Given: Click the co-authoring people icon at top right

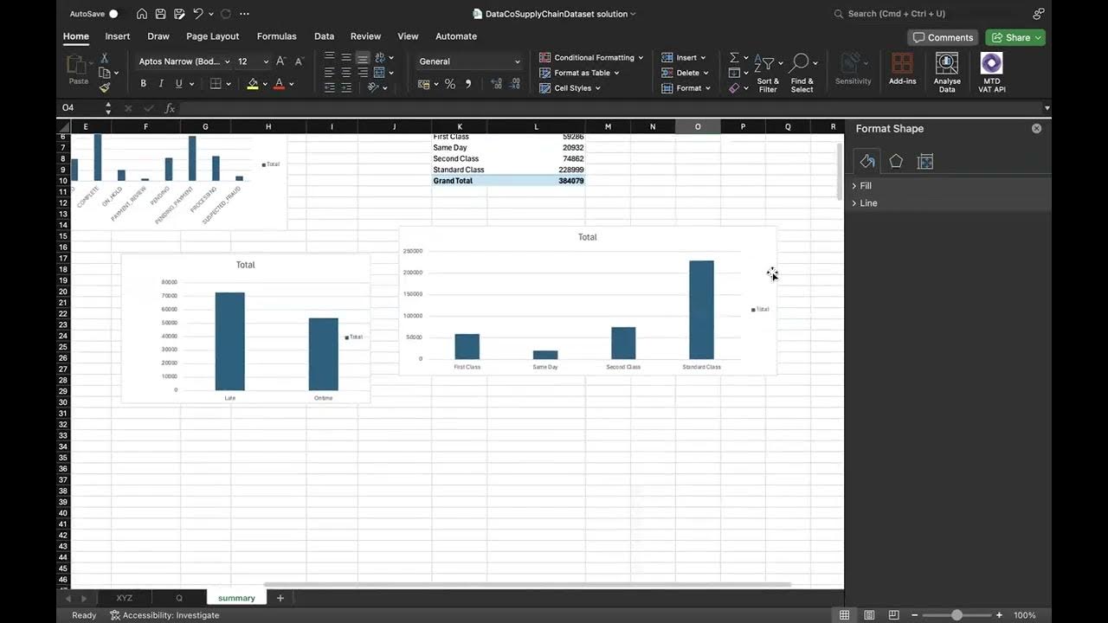Looking at the screenshot, I should click(x=1039, y=14).
